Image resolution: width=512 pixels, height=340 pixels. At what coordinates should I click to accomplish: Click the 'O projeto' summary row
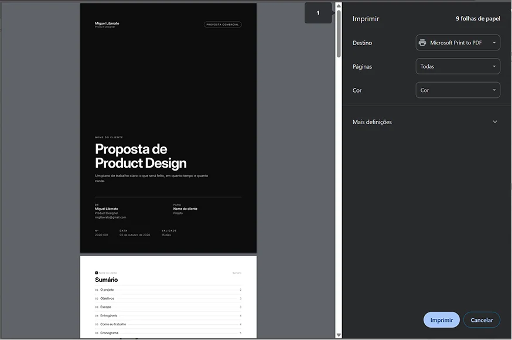168,290
